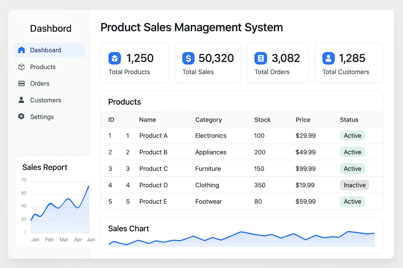The width and height of the screenshot is (403, 268).
Task: Click the blue cube Total Products icon
Action: point(115,58)
